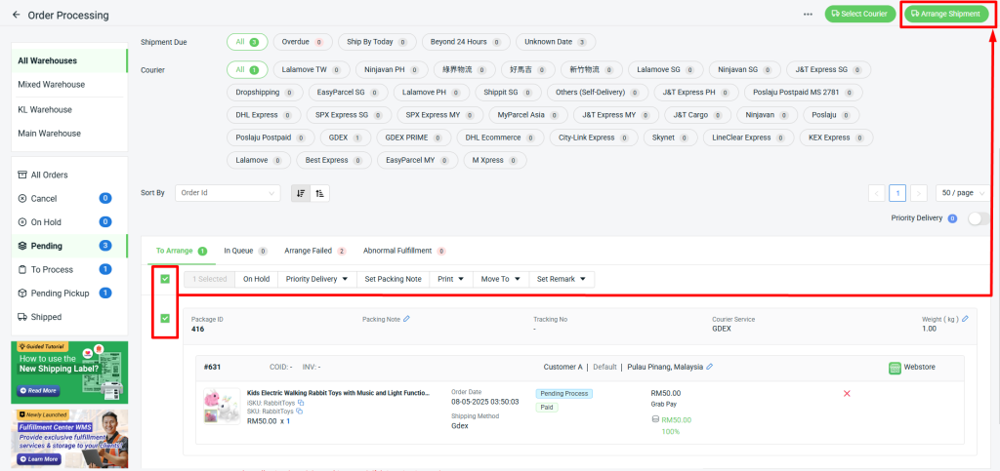Filter courier by Lalamove TW

(x=312, y=69)
